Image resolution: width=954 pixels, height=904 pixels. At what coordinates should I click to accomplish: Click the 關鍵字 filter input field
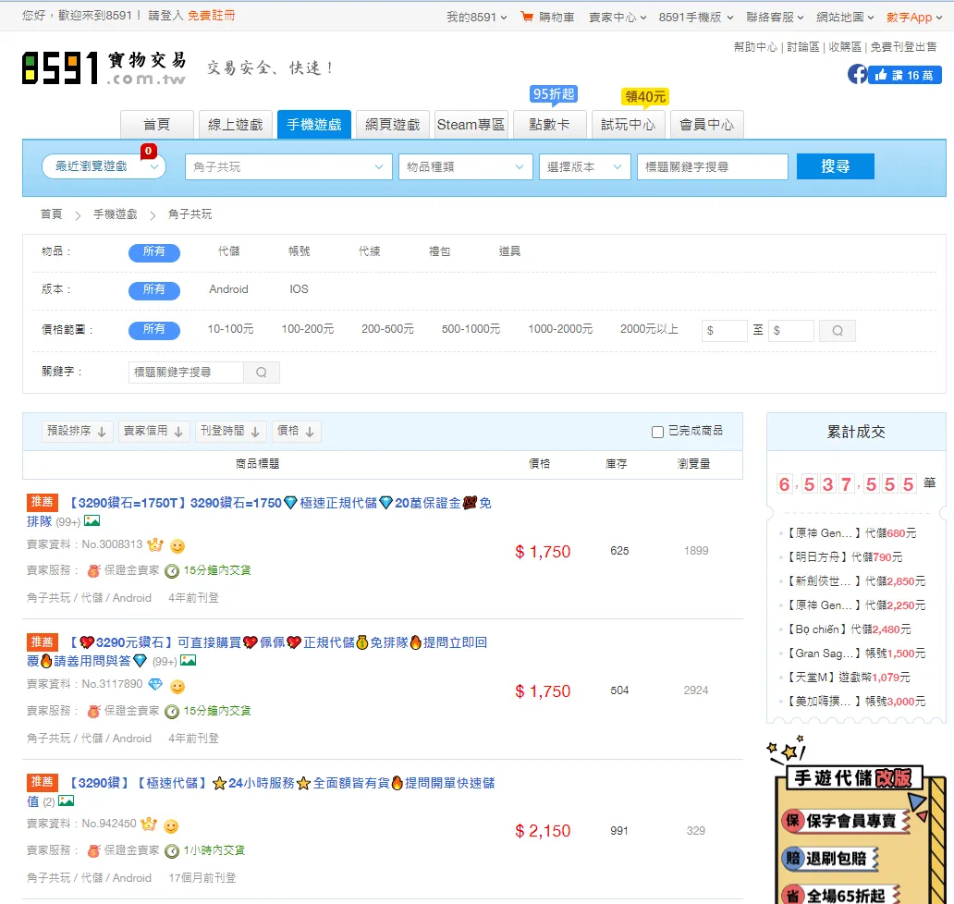pyautogui.click(x=186, y=373)
